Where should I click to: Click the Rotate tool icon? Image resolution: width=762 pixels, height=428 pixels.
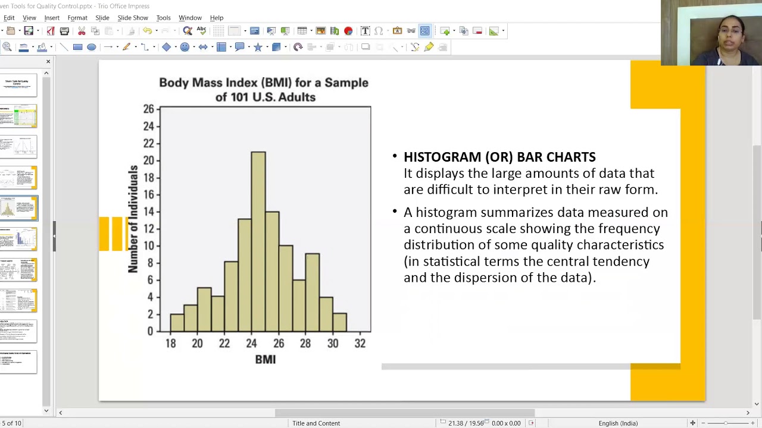[x=298, y=47]
